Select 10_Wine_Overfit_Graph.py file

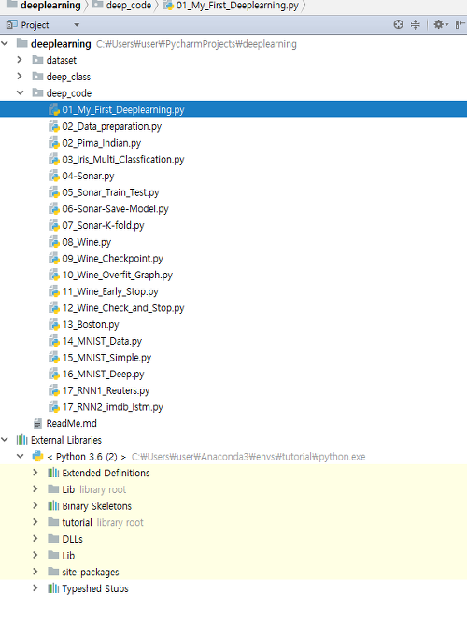click(x=118, y=275)
